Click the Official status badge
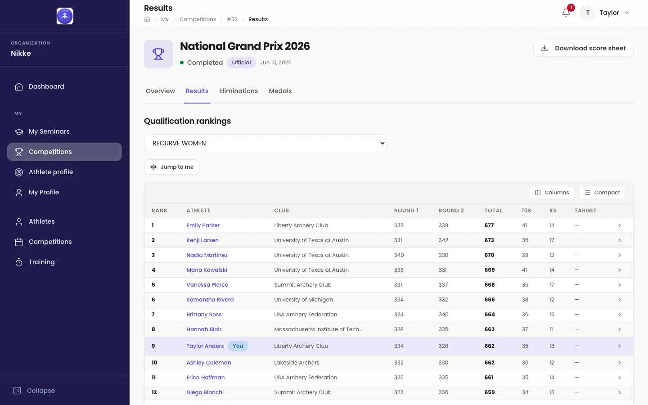The width and height of the screenshot is (648, 405). [x=241, y=63]
